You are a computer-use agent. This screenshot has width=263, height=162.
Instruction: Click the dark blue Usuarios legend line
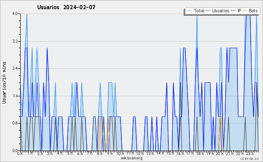[x=208, y=11]
